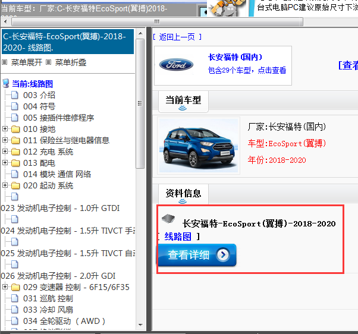Viewport: 358px width, 334px height.
Task: Click the blue header C-长安福特-EcoSport 线路图
Action: coord(68,42)
